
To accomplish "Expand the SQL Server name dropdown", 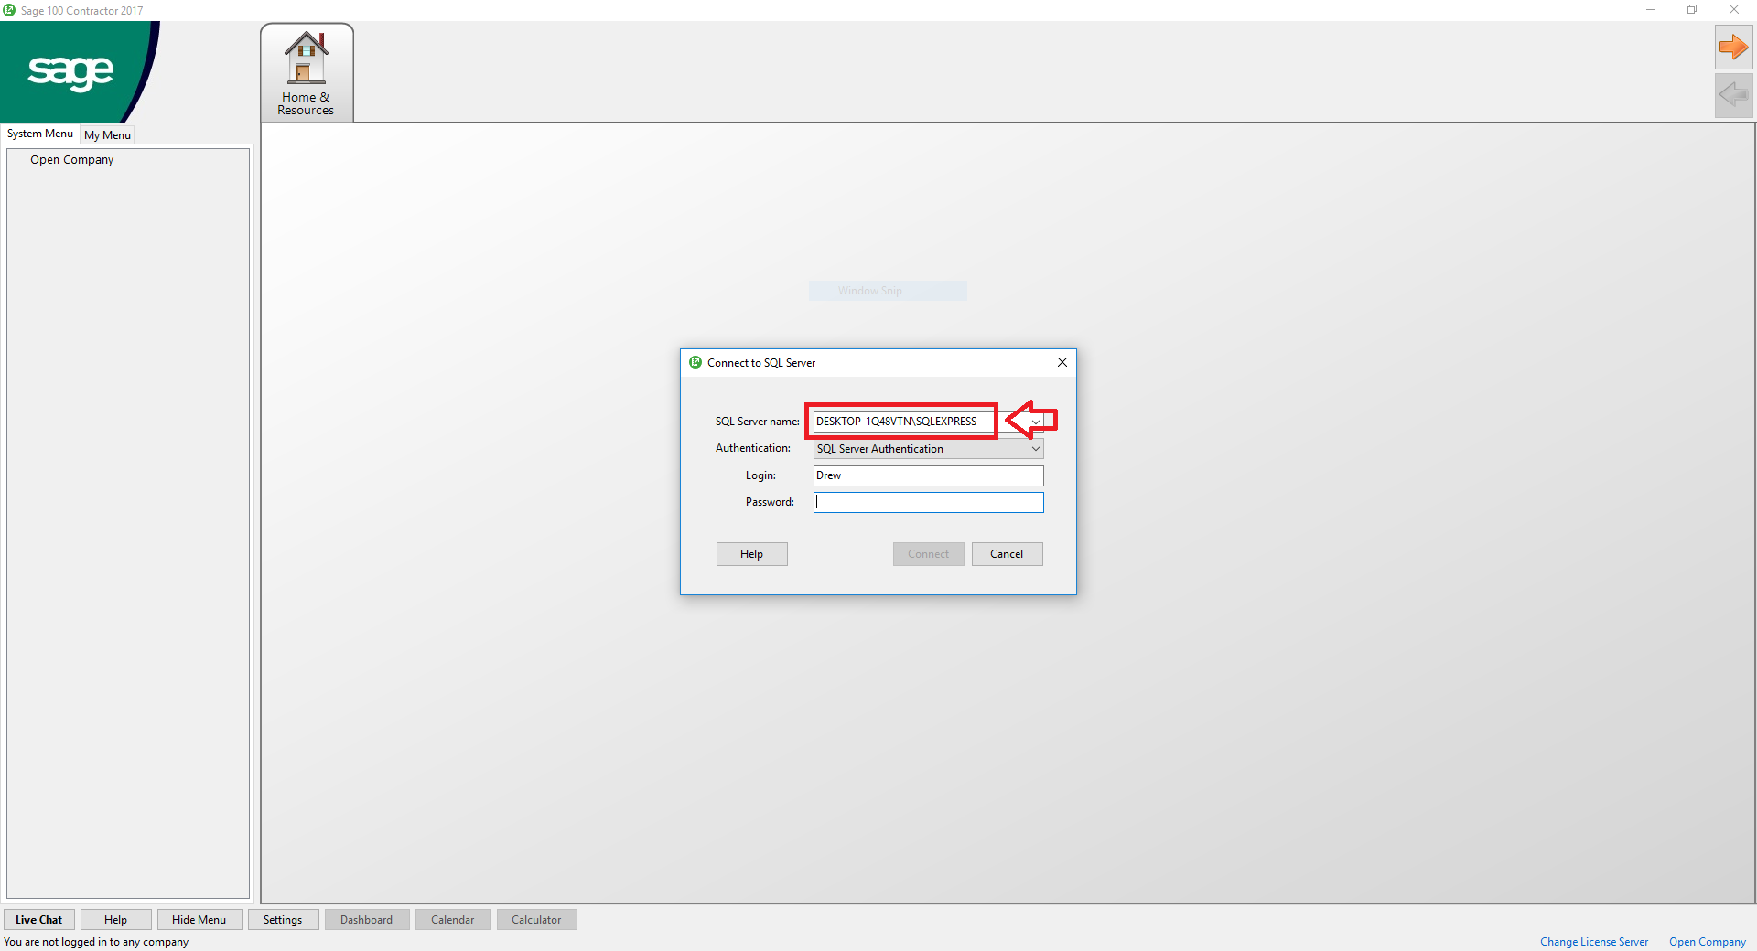I will coord(1035,422).
